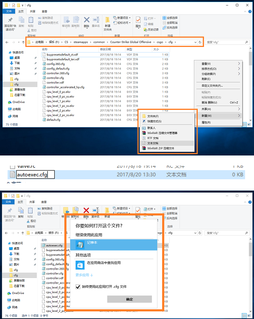Open address bar history dropdown in upper window

tap(195, 42)
